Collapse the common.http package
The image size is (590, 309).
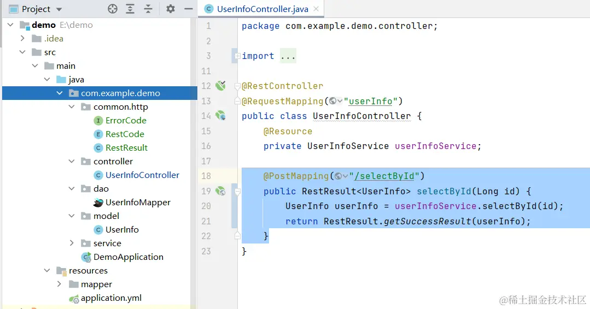[72, 106]
